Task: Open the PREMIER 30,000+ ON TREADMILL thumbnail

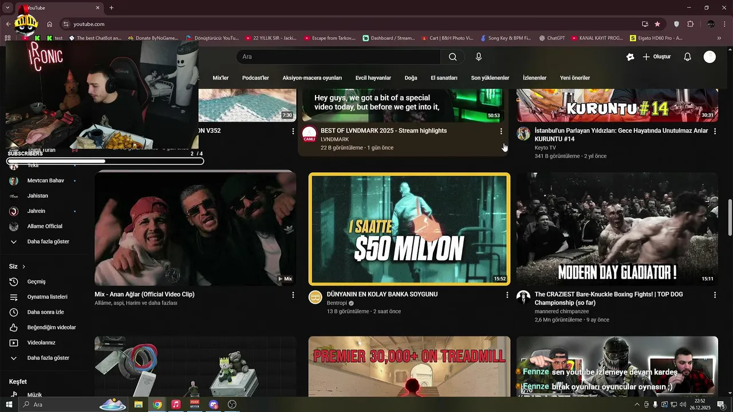Action: coord(409,366)
